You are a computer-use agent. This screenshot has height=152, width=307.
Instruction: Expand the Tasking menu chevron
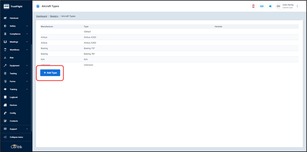coord(27,73)
